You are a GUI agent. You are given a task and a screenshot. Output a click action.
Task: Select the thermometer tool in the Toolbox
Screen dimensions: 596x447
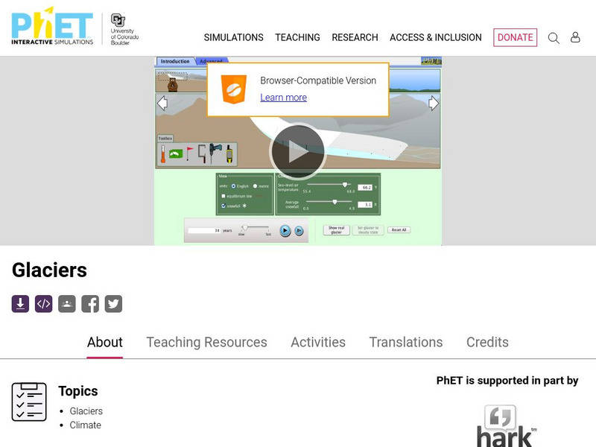(x=163, y=153)
